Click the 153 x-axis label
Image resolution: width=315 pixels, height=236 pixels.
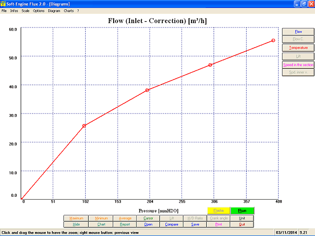pyautogui.click(x=118, y=202)
